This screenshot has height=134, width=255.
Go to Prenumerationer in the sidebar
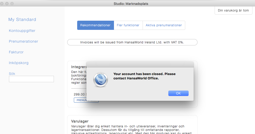[x=24, y=41]
